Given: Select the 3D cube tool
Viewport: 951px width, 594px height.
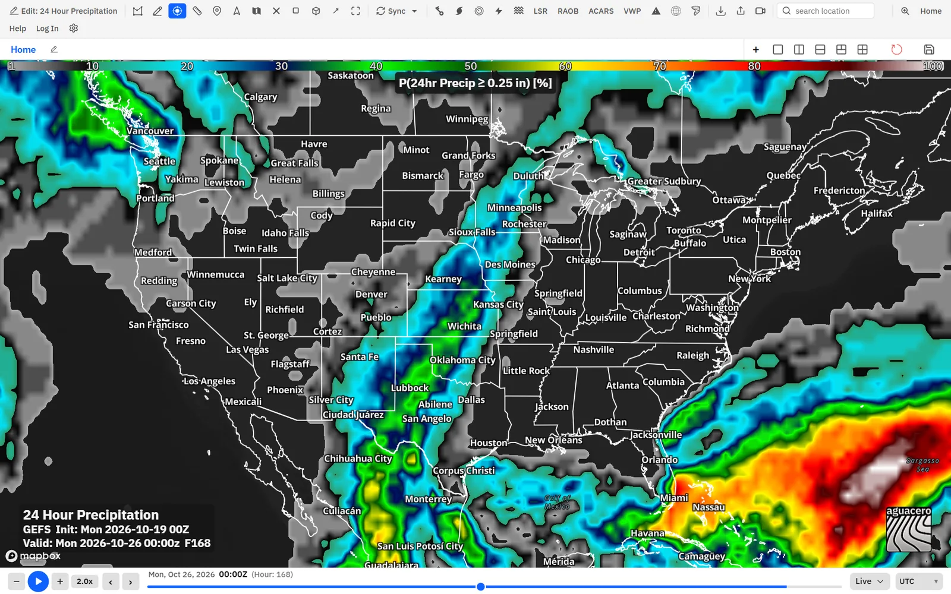Looking at the screenshot, I should pos(316,11).
